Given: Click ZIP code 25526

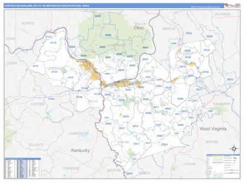Looking at the screenshot, I should (x=180, y=99).
